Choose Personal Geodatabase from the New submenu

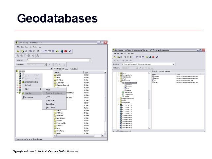coord(54,93)
